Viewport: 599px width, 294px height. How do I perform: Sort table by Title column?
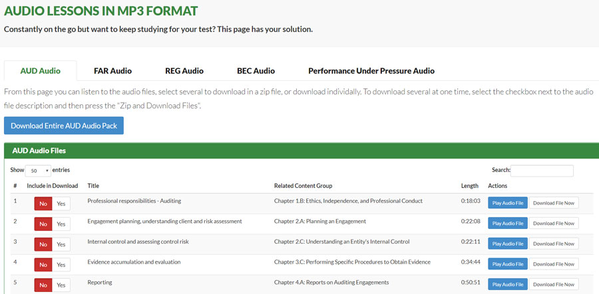(93, 186)
